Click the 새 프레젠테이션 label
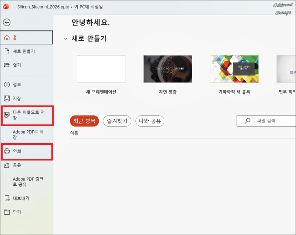The height and width of the screenshot is (235, 296). 101,92
